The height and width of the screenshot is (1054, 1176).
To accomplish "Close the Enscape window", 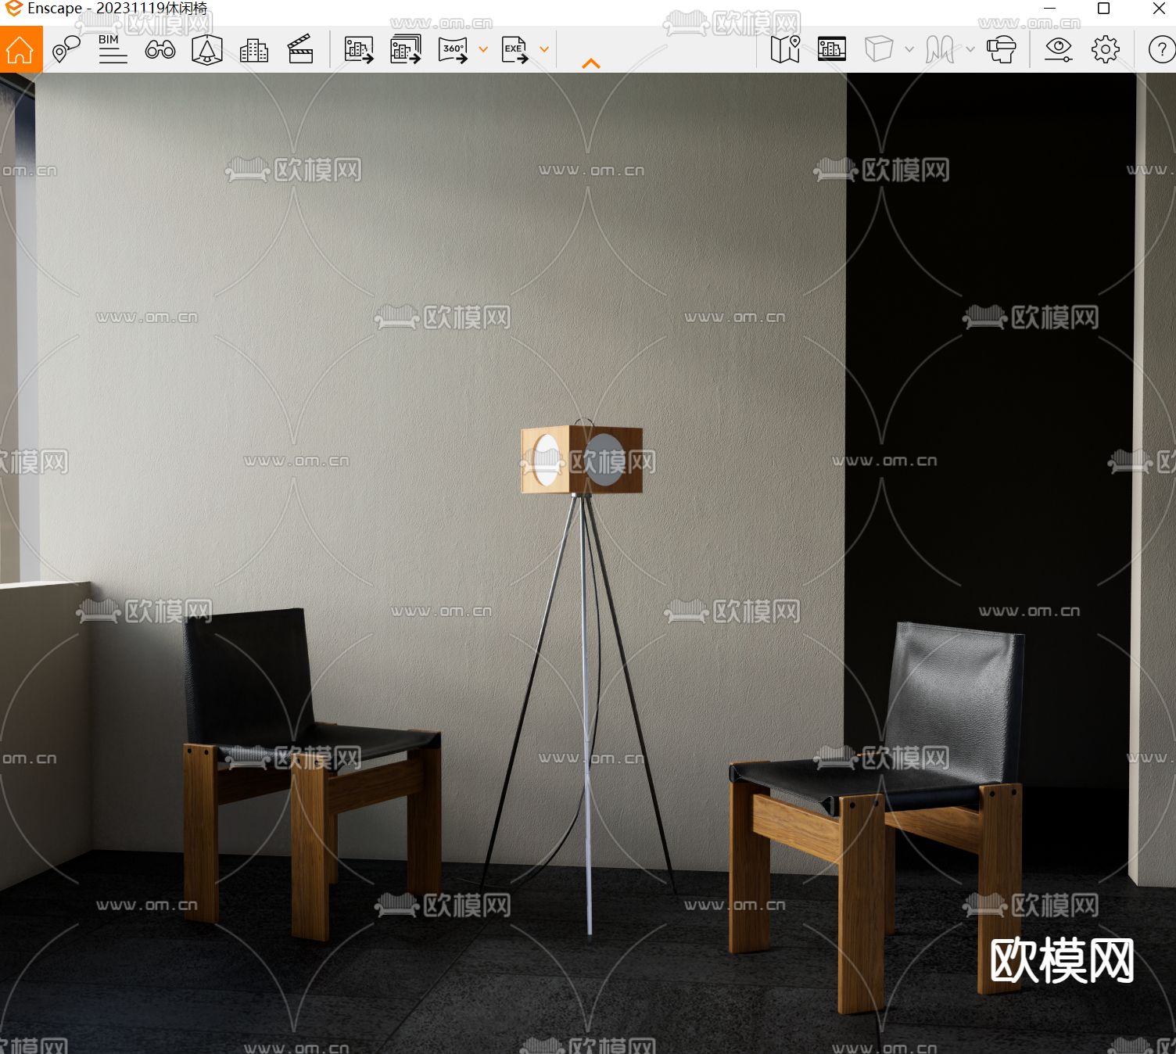I will click(1159, 9).
